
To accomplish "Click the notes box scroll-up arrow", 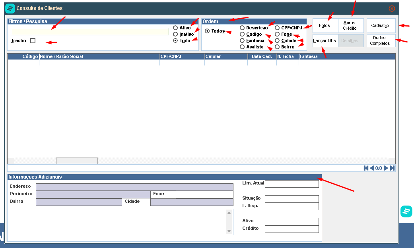I will click(229, 213).
